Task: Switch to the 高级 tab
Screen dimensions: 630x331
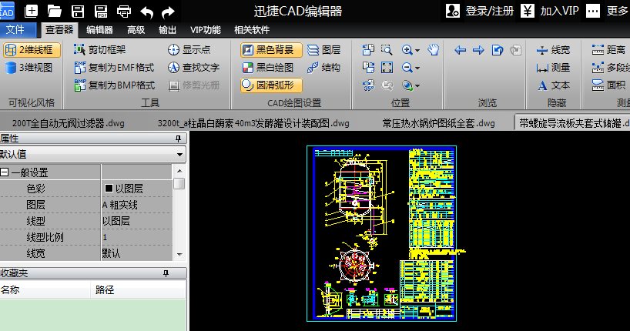Action: (136, 30)
